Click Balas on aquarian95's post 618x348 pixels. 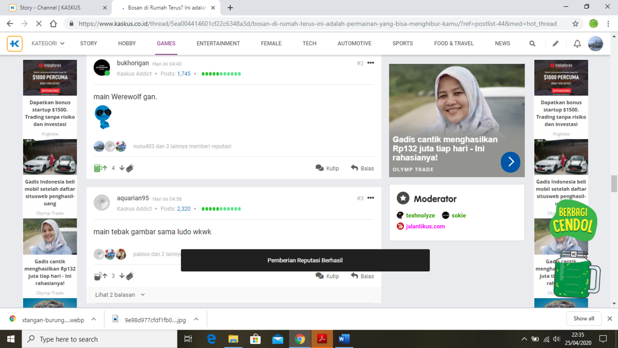point(362,276)
